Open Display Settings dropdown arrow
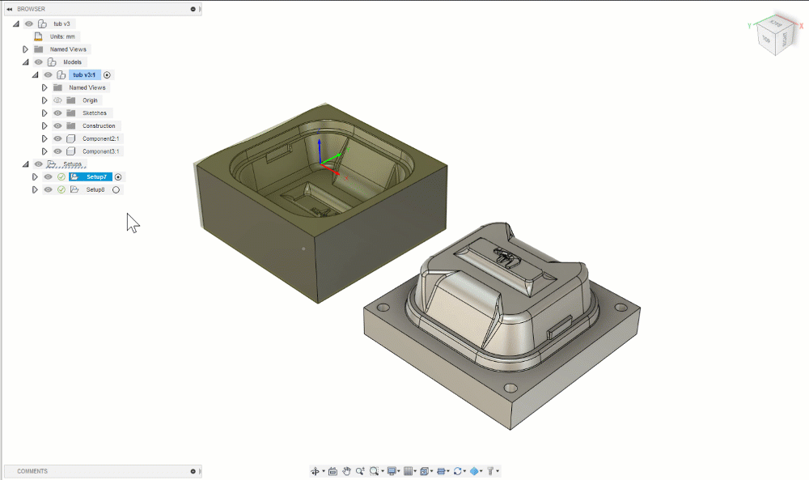Viewport: 809px width, 480px height. 399,471
